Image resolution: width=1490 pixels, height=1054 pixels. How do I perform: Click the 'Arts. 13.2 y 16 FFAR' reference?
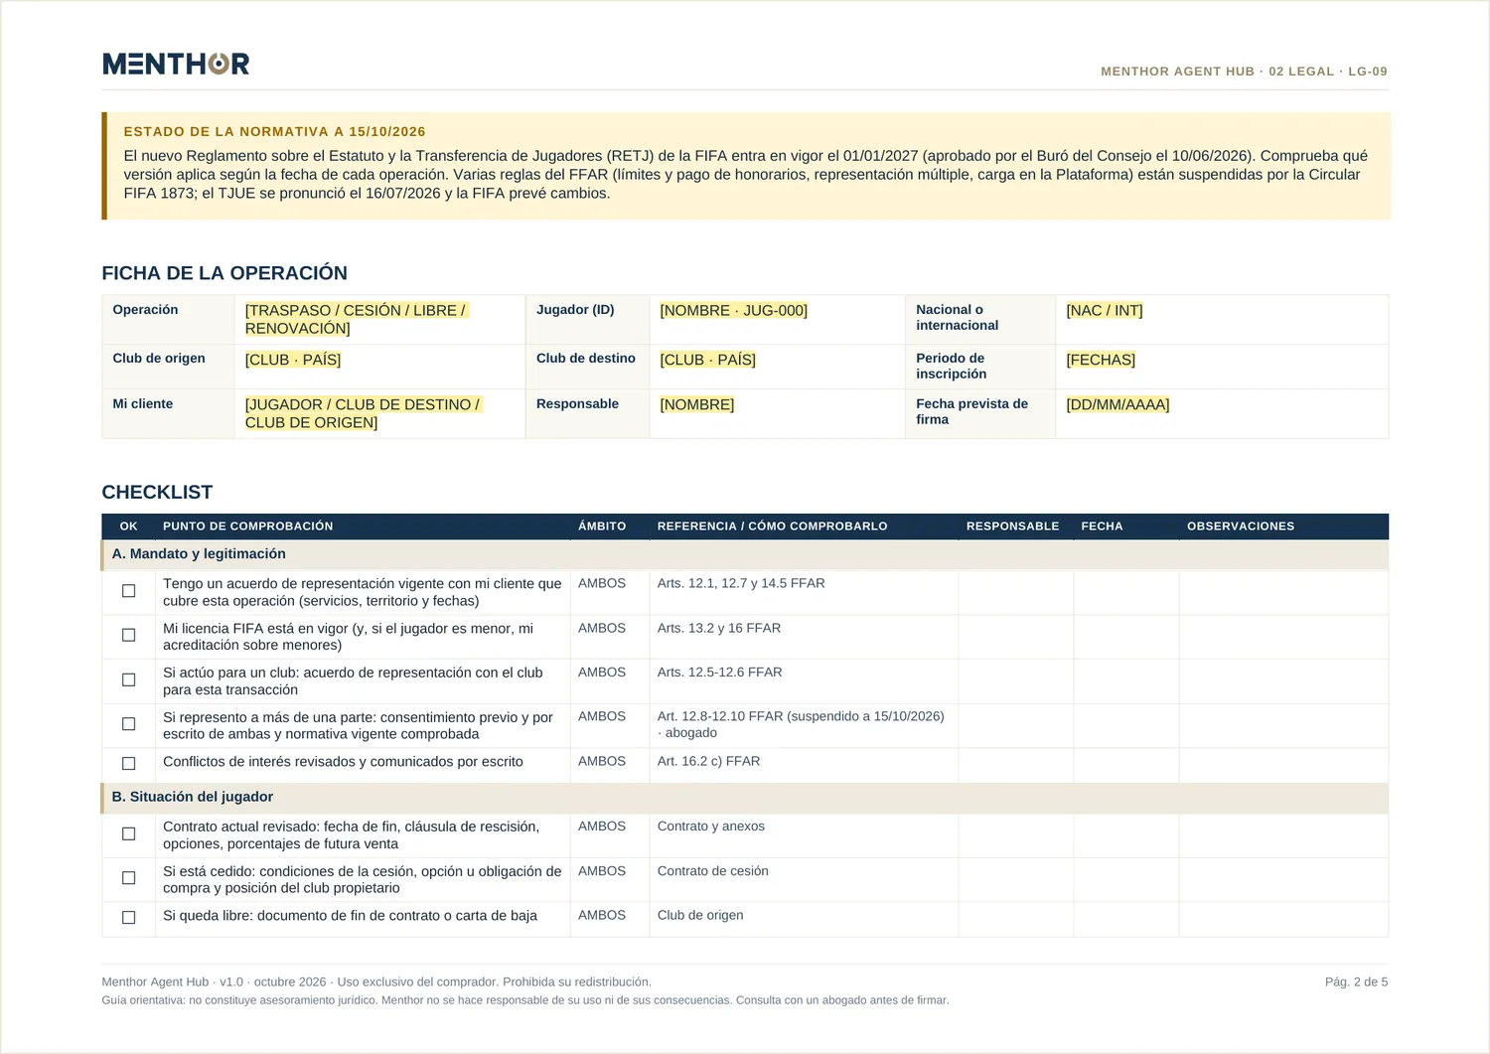click(719, 628)
